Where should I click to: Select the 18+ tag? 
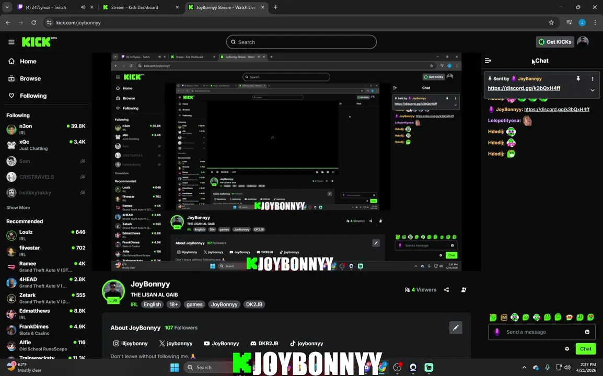click(x=174, y=304)
